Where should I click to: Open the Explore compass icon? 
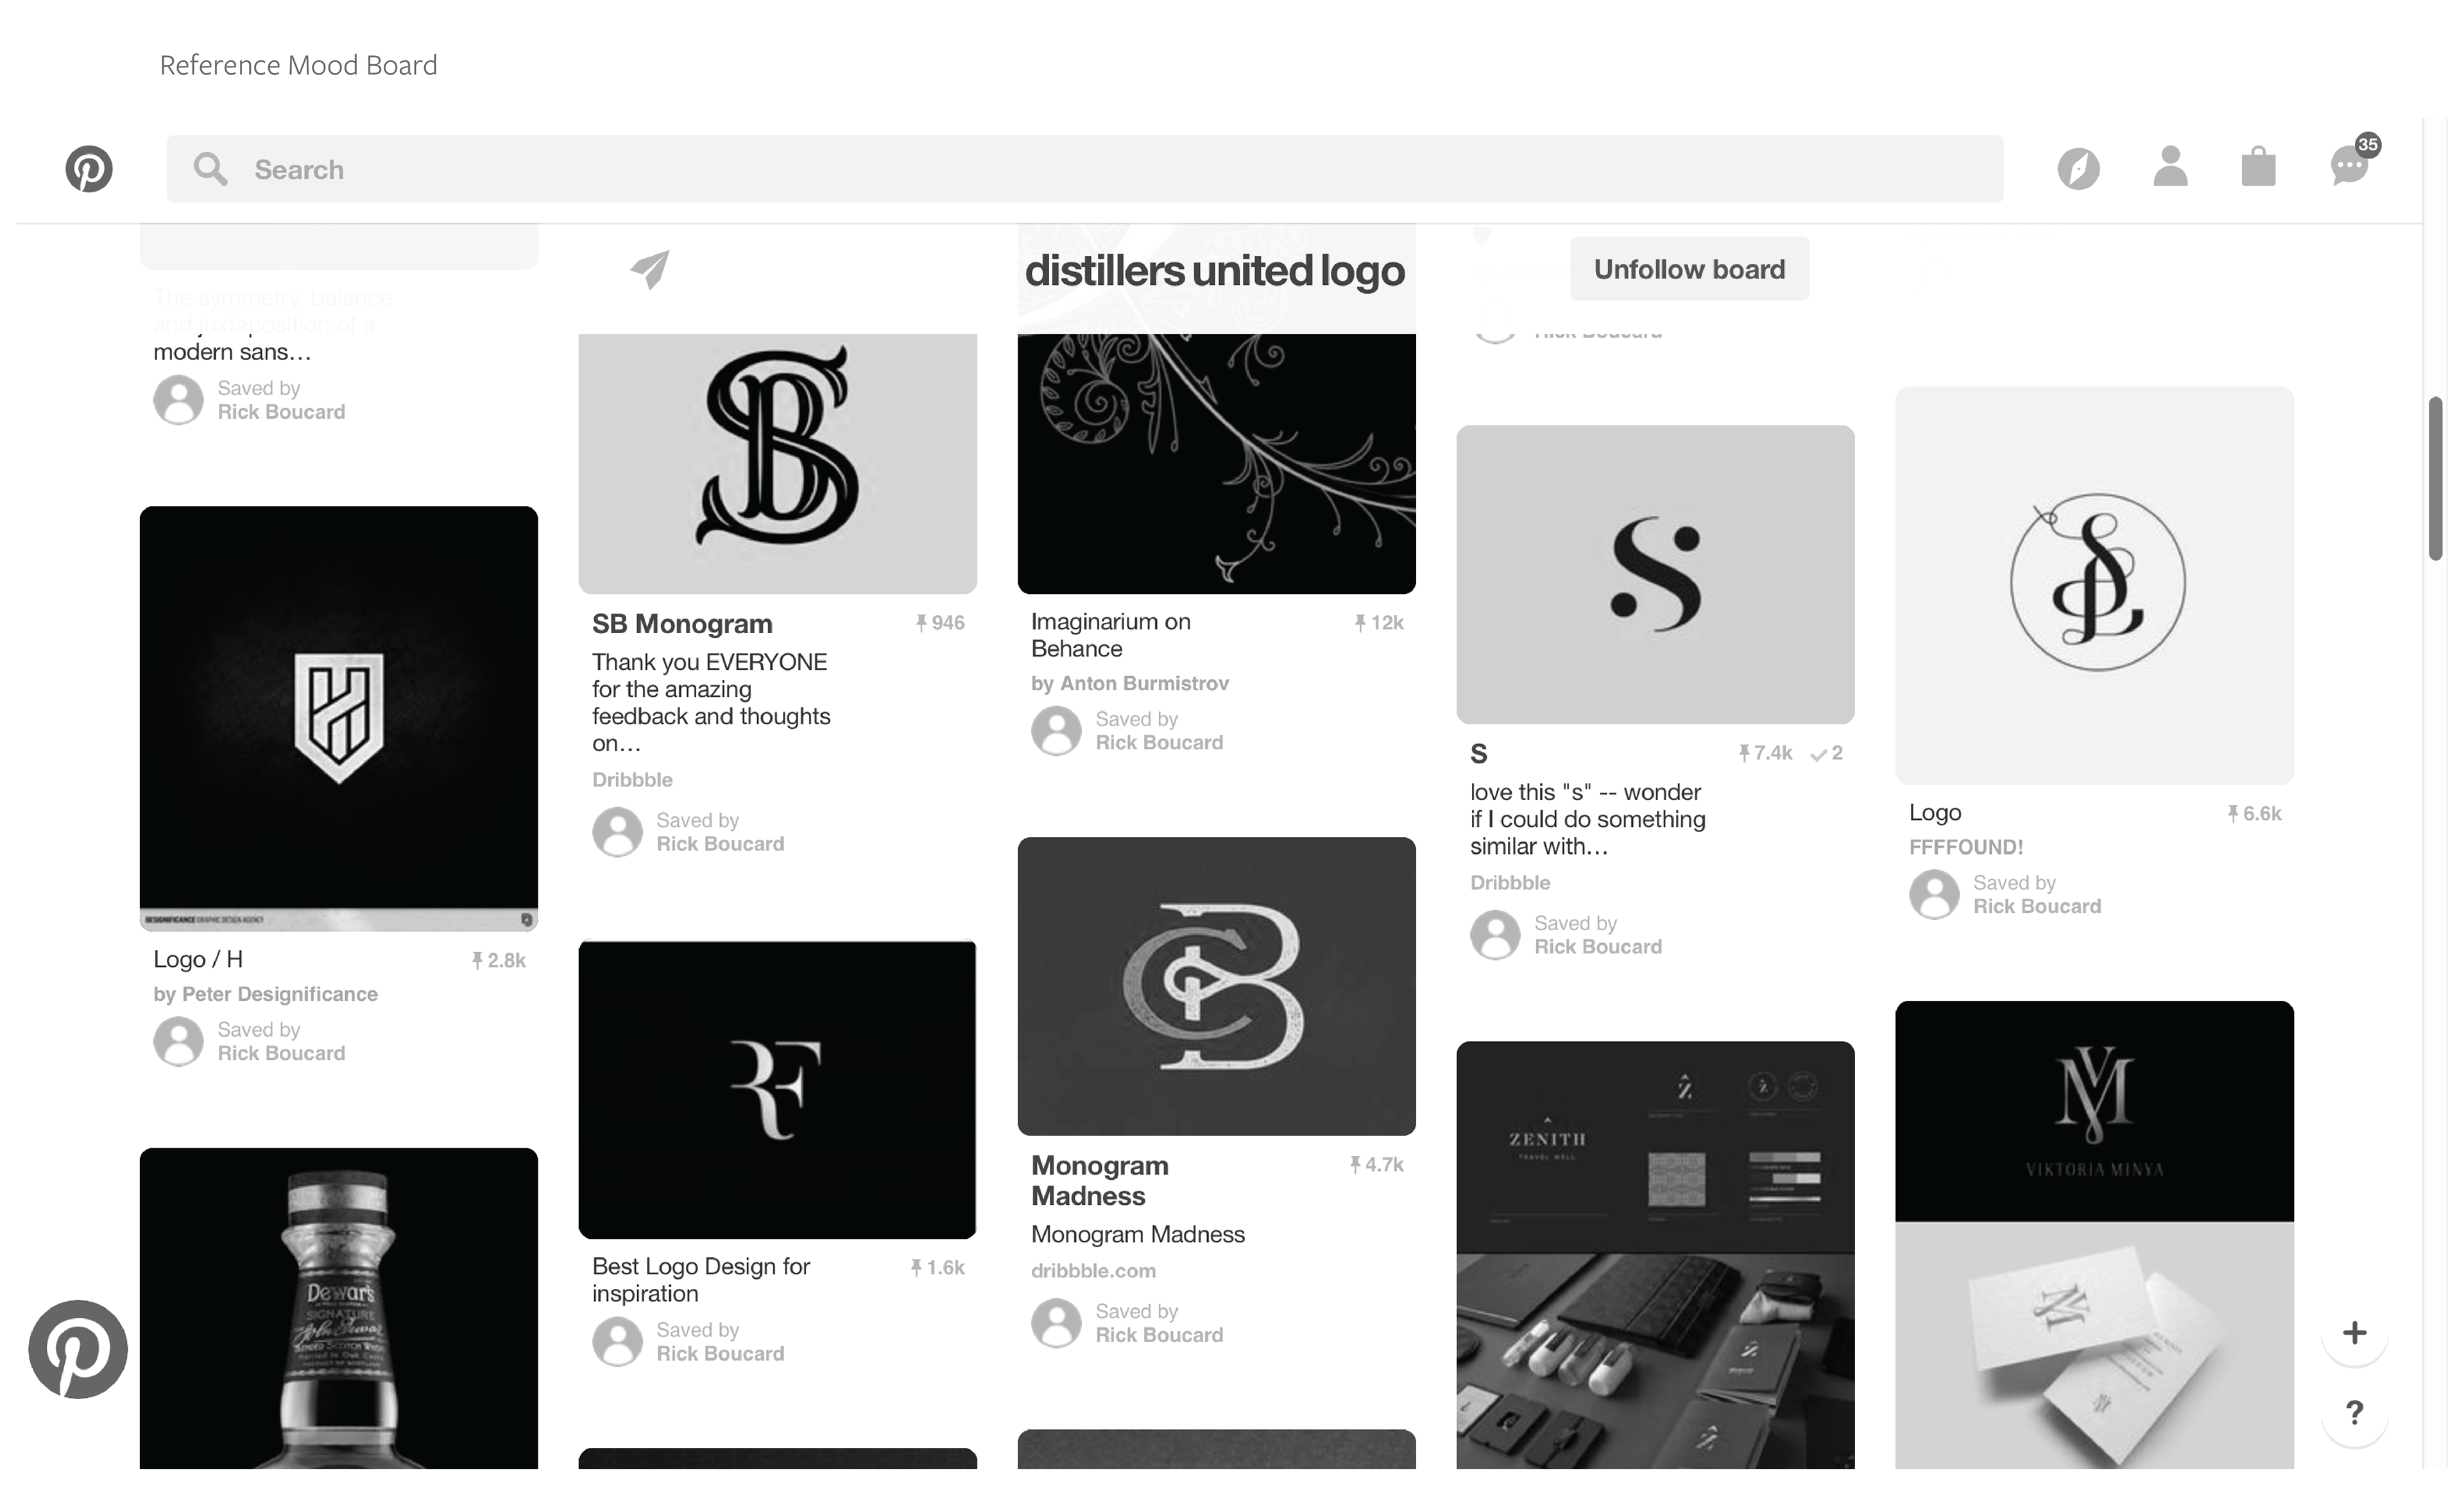(x=2078, y=169)
